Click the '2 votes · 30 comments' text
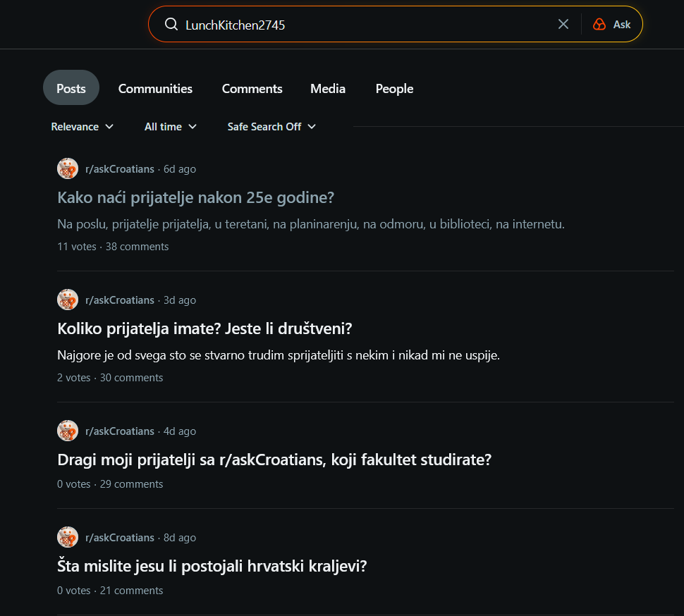The image size is (684, 616). coord(110,378)
